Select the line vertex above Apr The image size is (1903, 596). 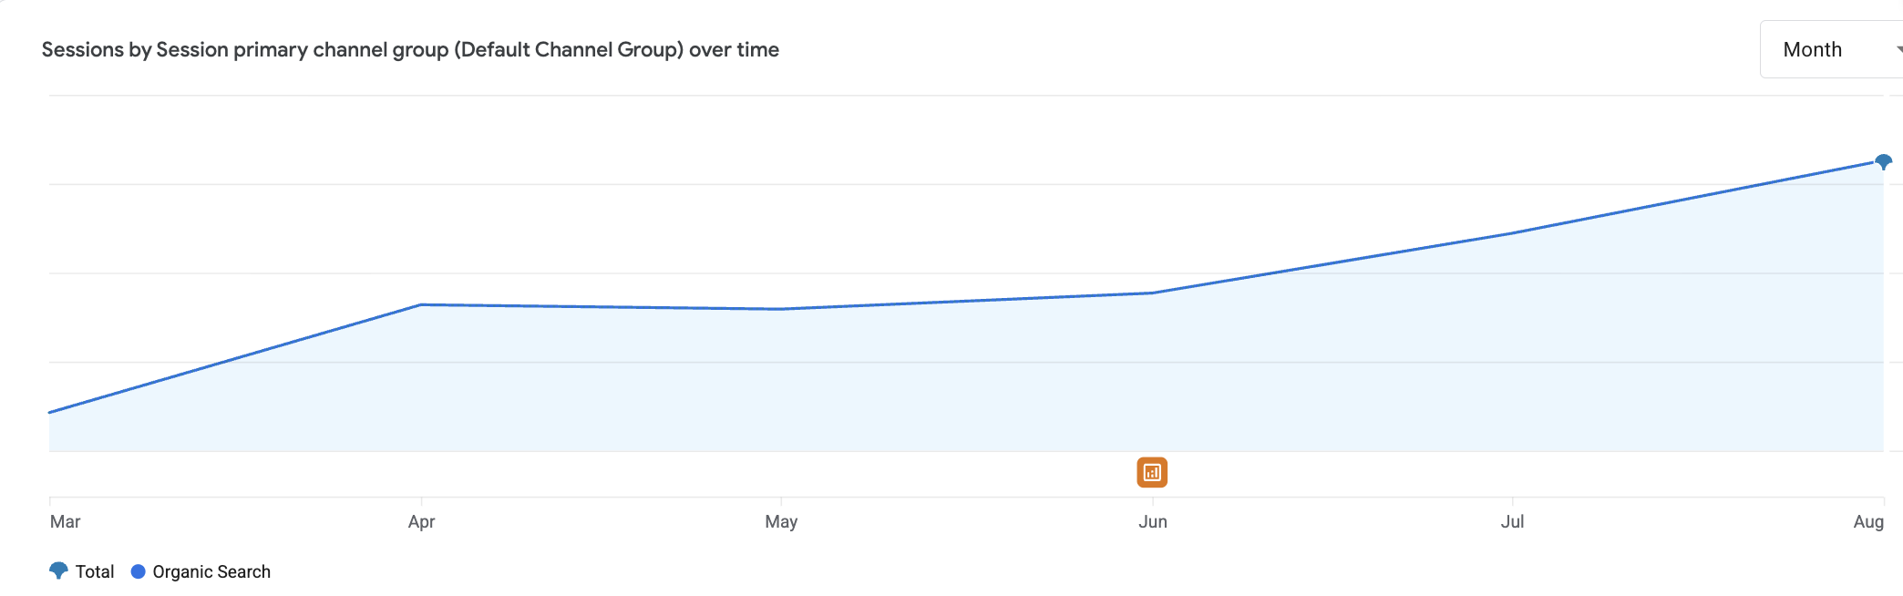421,304
